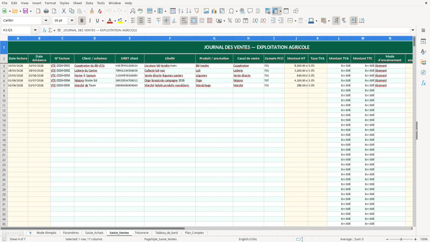Expand the font name dropdown
430x242 pixels.
(46, 21)
